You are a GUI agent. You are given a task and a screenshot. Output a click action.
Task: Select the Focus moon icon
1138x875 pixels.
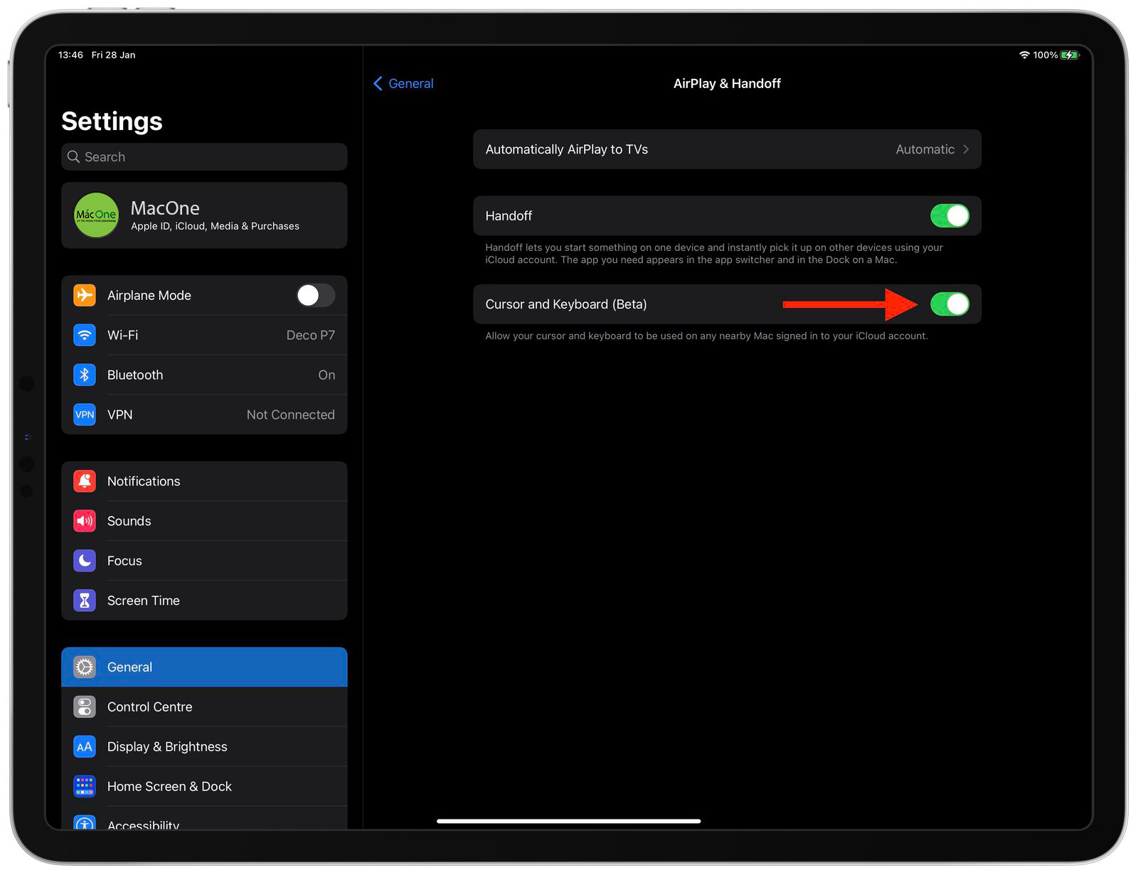click(85, 561)
